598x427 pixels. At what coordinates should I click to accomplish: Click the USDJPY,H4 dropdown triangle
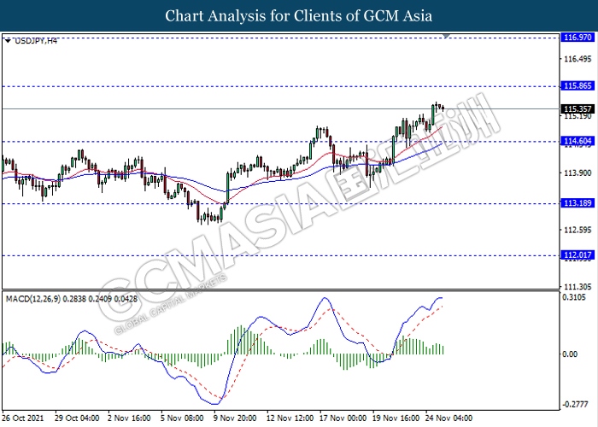pos(8,41)
